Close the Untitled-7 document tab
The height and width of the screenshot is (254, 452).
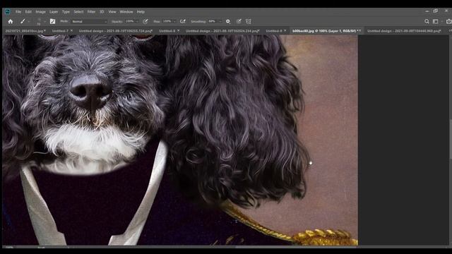click(72, 30)
